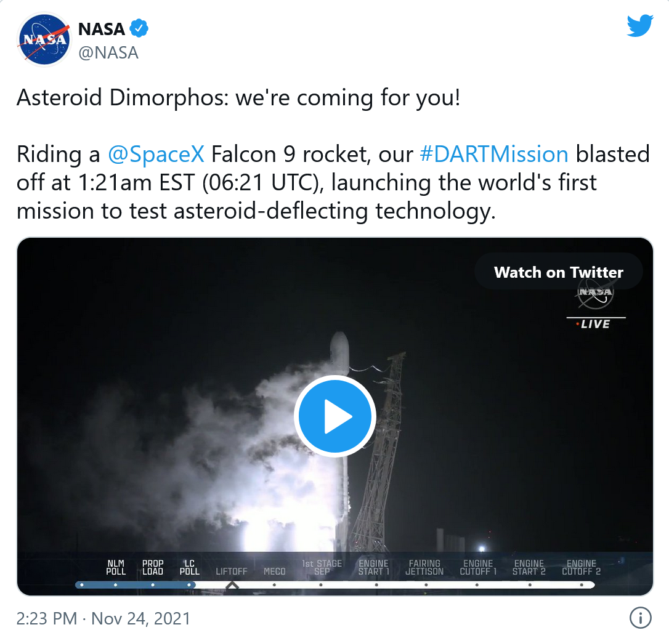This screenshot has width=669, height=638.
Task: Click the @NASA handle
Action: tap(108, 53)
